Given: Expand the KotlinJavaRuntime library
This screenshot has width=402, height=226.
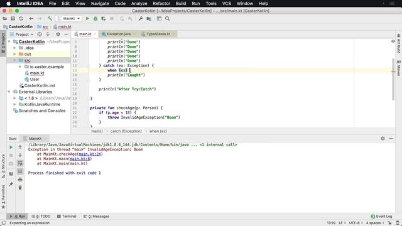Looking at the screenshot, I should tap(14, 104).
